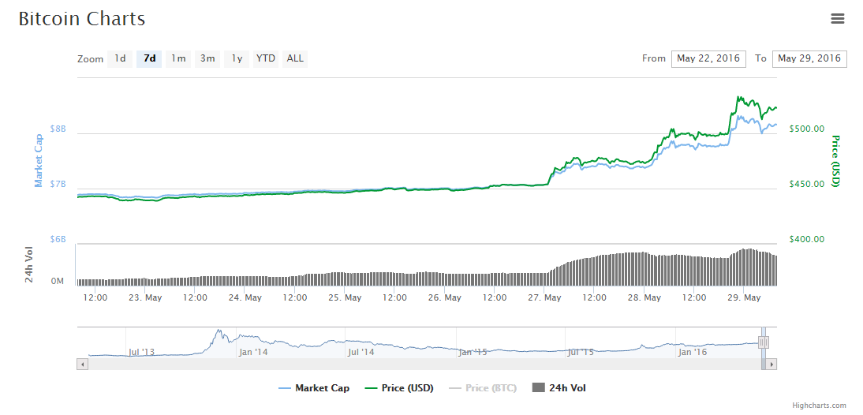Click the navigator range handle

763,342
